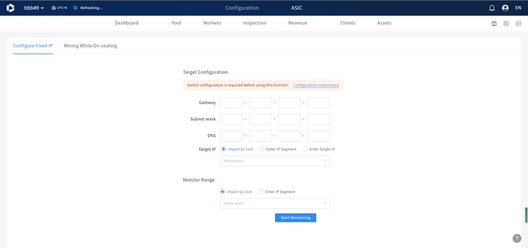Click the fourth Gateway octet field
Image resolution: width=528 pixels, height=248 pixels.
319,103
